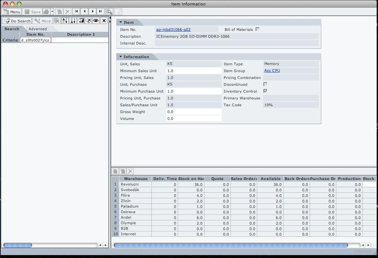This screenshot has width=378, height=258.
Task: Click the Minimum Purchase Unit field
Action: point(194,91)
